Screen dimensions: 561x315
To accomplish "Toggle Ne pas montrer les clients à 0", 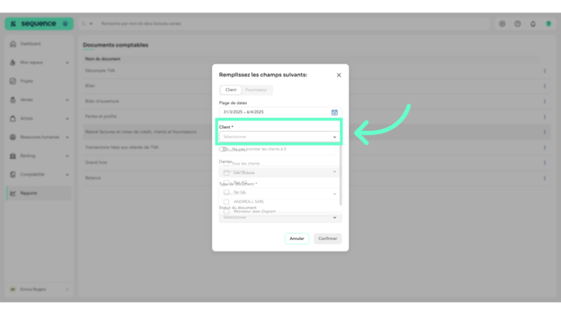I will [223, 149].
